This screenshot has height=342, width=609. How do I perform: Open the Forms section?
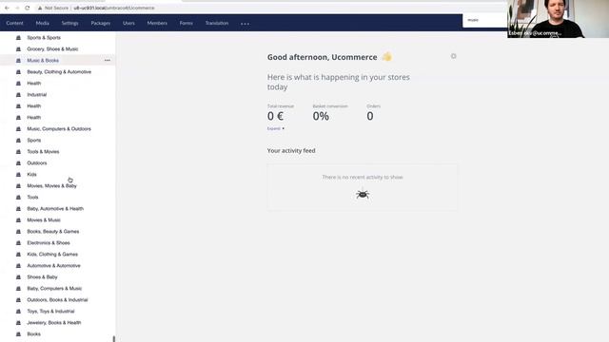click(187, 23)
